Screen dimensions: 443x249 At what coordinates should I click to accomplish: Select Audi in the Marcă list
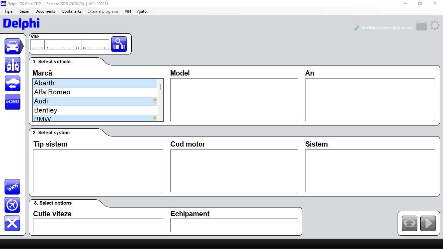(95, 101)
